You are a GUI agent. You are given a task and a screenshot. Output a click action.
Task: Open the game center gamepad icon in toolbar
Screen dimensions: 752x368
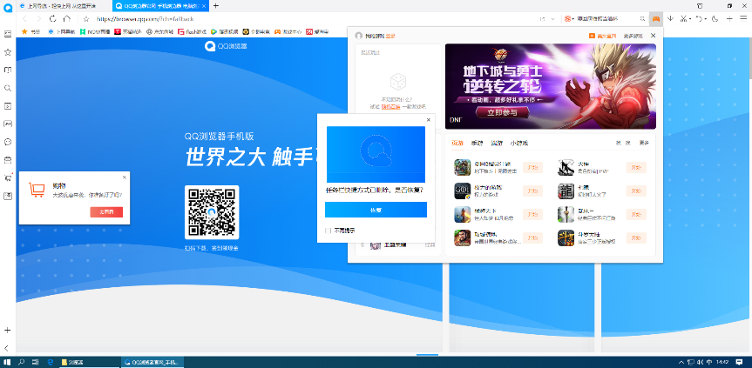[x=655, y=18]
